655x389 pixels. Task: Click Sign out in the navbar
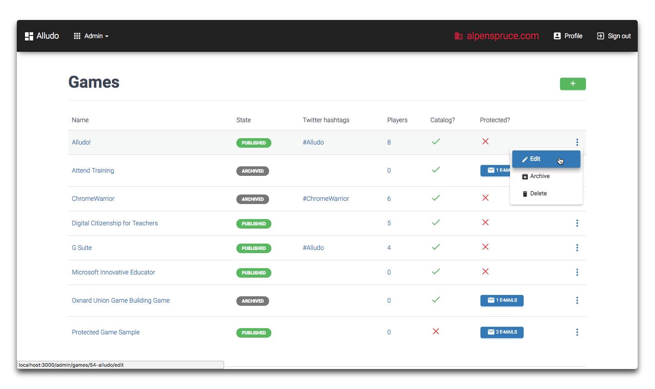tap(614, 36)
